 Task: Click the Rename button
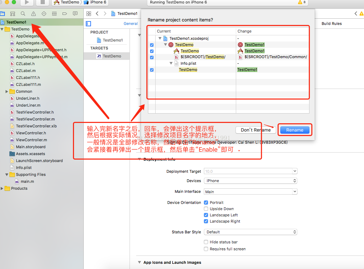coord(295,130)
